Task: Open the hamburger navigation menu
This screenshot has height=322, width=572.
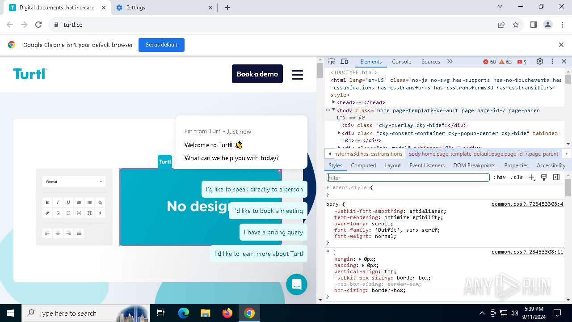Action: (x=298, y=75)
